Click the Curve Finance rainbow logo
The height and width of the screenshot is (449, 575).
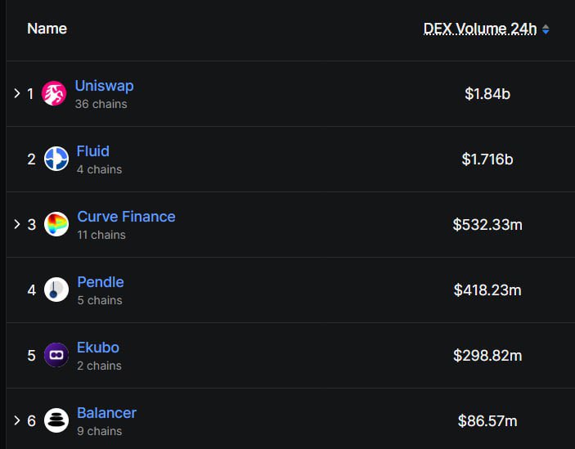pyautogui.click(x=56, y=224)
